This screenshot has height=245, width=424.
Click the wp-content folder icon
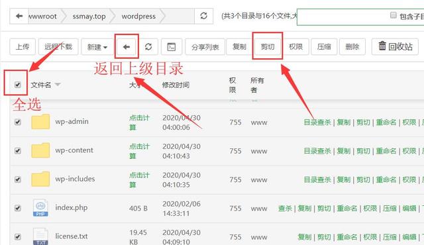click(x=40, y=150)
